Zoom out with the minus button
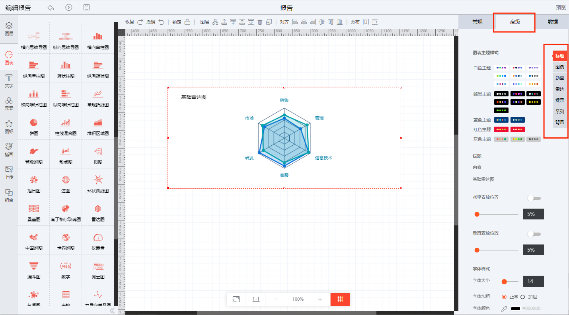 pyautogui.click(x=275, y=299)
